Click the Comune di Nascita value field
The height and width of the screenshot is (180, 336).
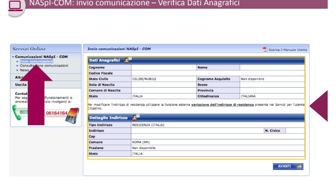click(164, 90)
